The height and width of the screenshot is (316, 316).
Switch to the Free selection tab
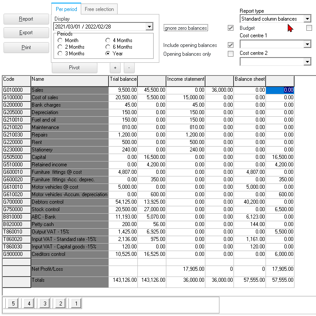99,9
